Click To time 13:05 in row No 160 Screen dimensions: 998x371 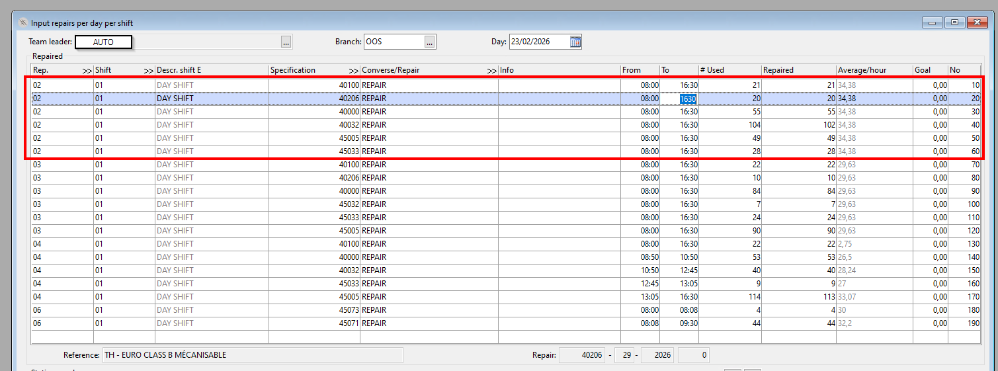[x=679, y=284]
